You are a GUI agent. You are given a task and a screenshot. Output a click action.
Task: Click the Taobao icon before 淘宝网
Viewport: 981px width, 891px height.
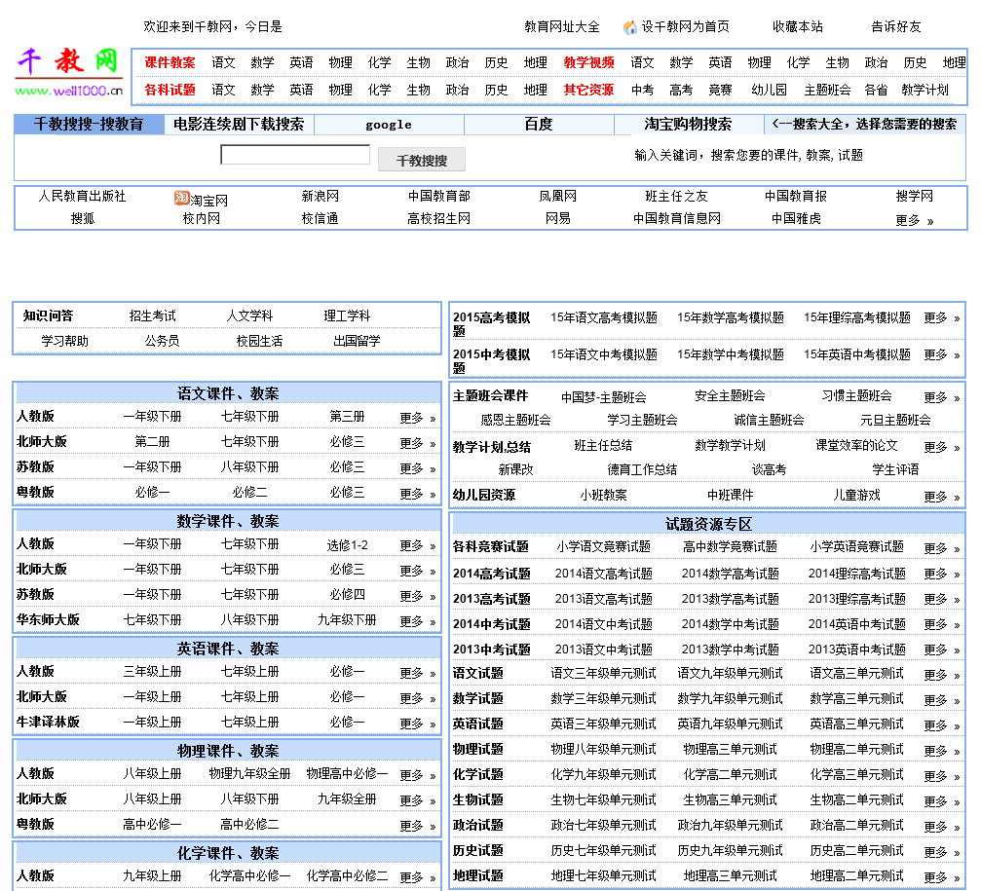181,199
